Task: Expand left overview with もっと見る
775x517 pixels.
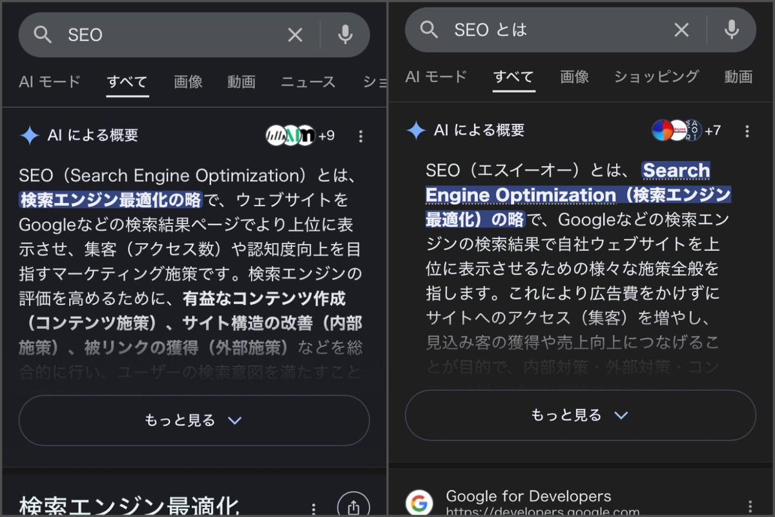Action: coord(194,421)
